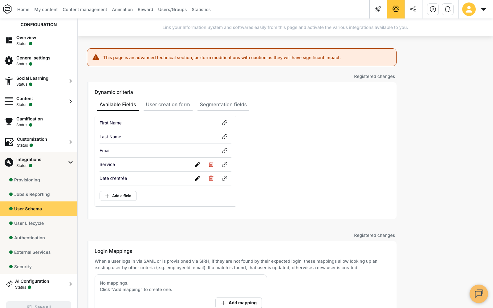Open the Content management menu
The width and height of the screenshot is (493, 308).
tap(85, 10)
